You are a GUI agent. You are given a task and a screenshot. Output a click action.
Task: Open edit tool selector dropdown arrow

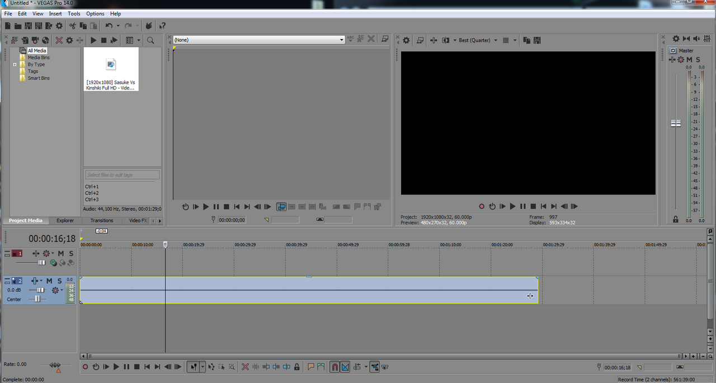coord(202,367)
